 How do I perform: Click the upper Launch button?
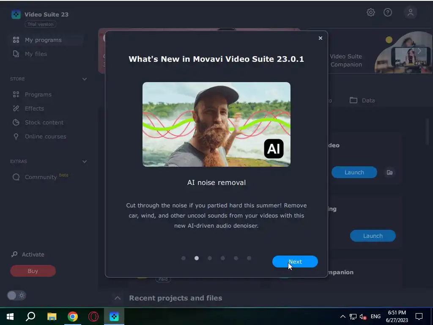[354, 172]
